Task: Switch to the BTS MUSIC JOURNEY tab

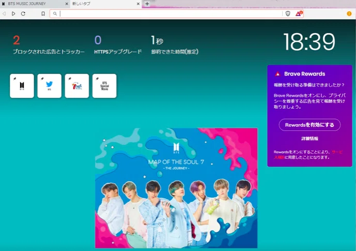Action: pyautogui.click(x=34, y=4)
